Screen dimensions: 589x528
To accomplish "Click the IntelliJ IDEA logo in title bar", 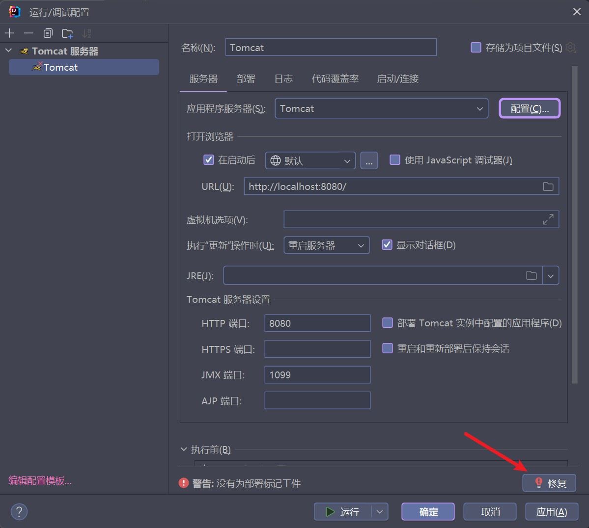I will (x=15, y=12).
